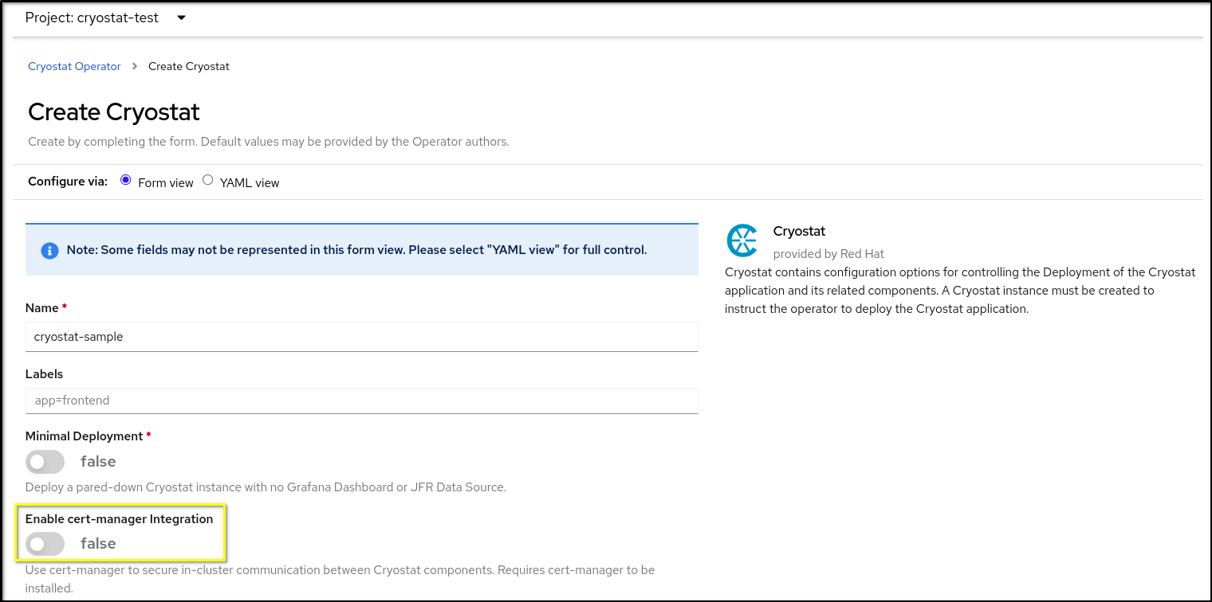This screenshot has height=602, width=1212.
Task: Click the 'Labels' field label
Action: click(45, 374)
